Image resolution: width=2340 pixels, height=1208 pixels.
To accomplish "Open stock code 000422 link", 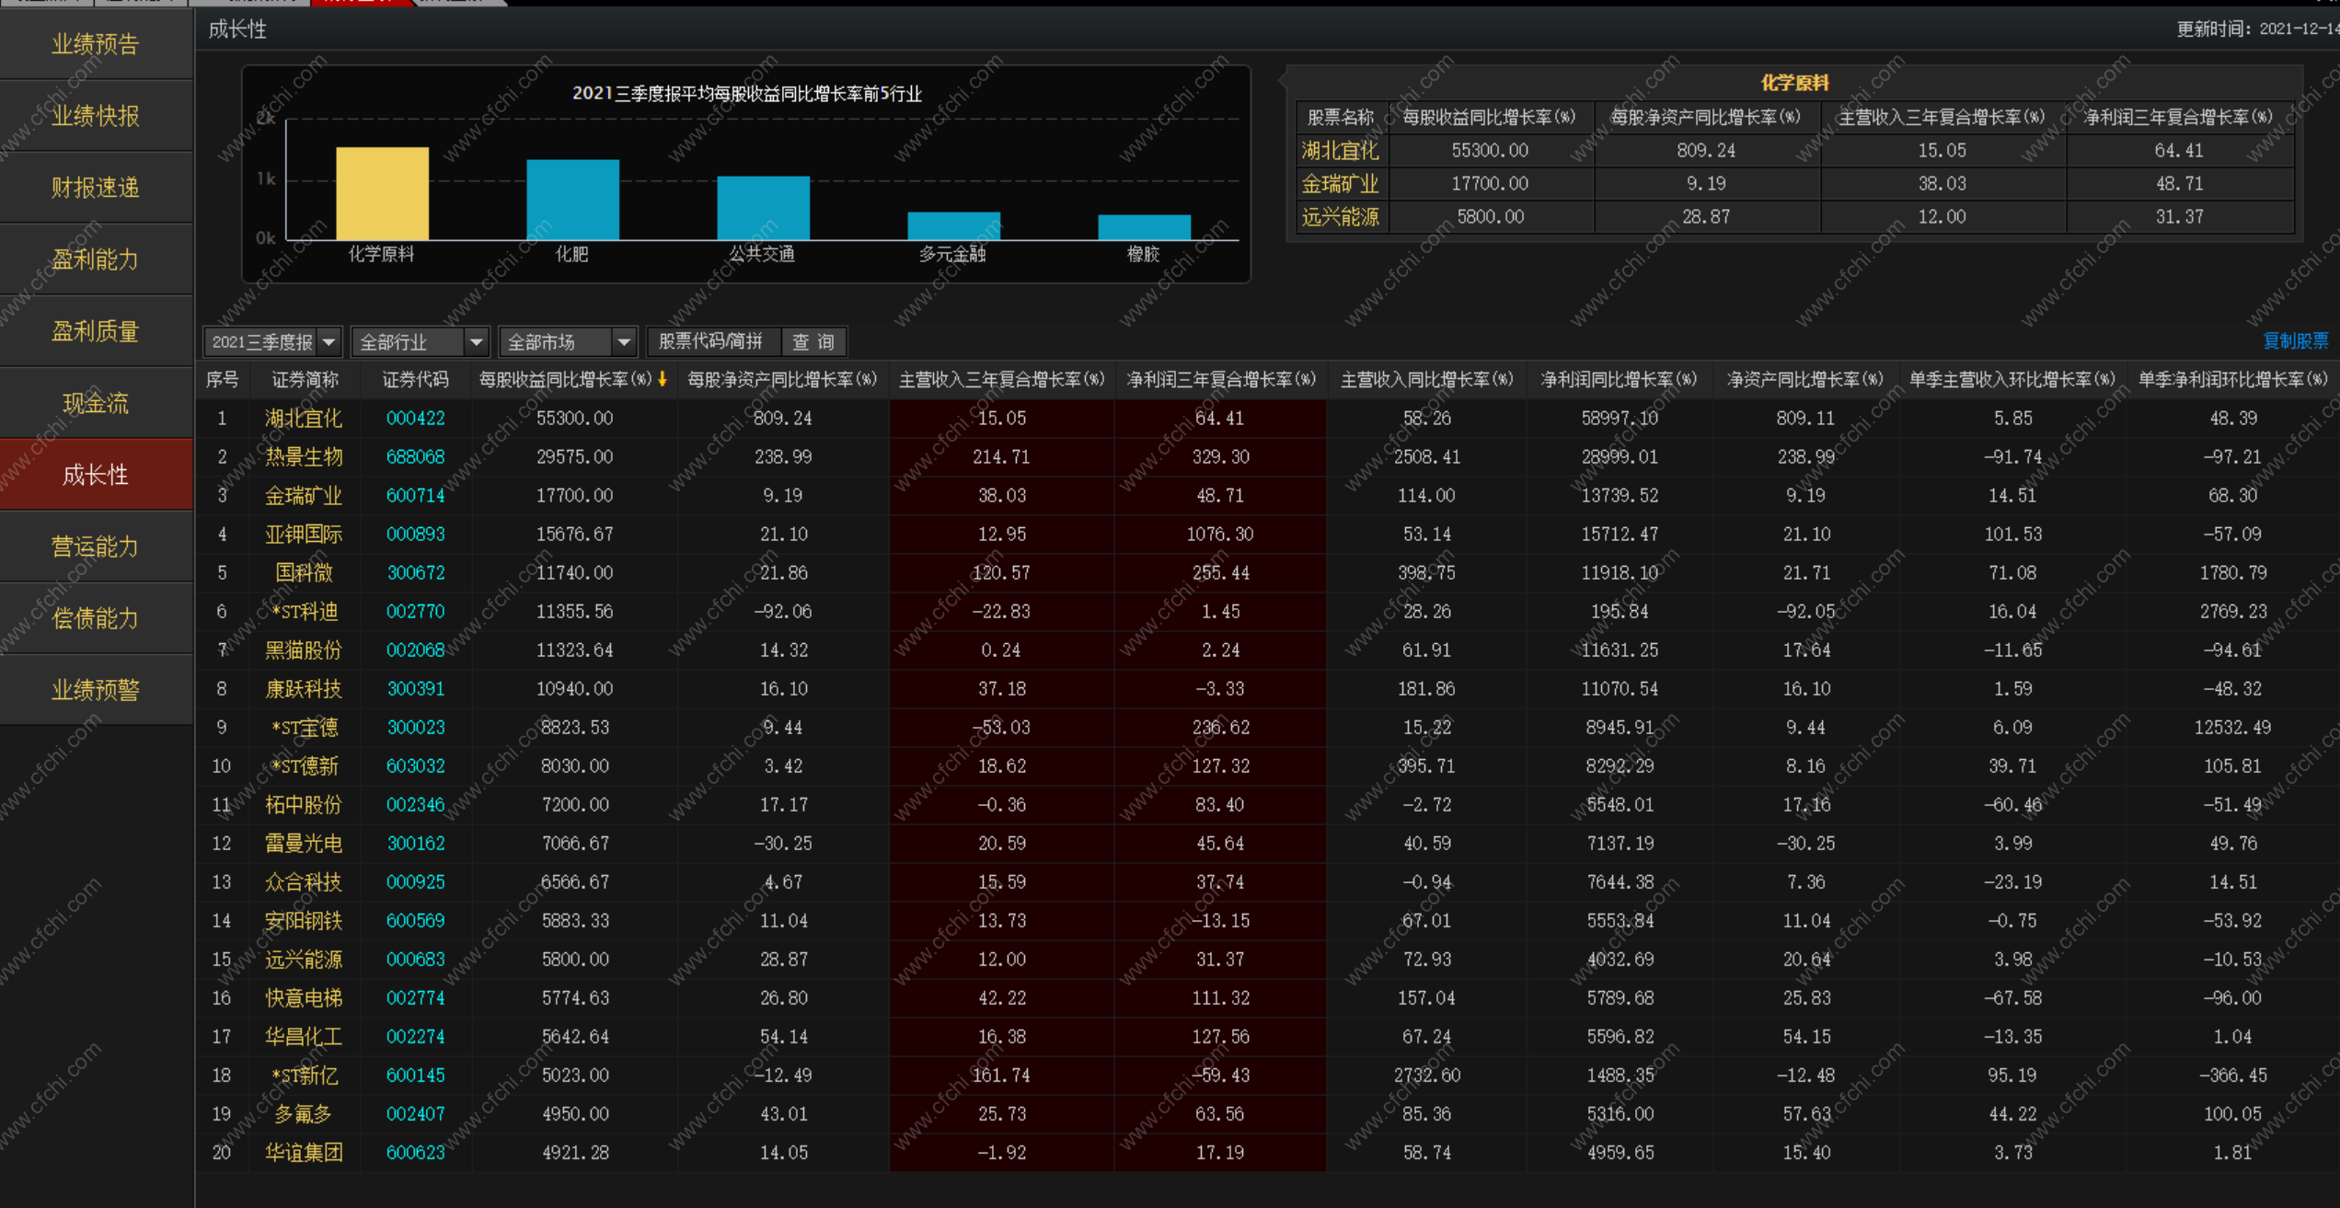I will coord(415,419).
